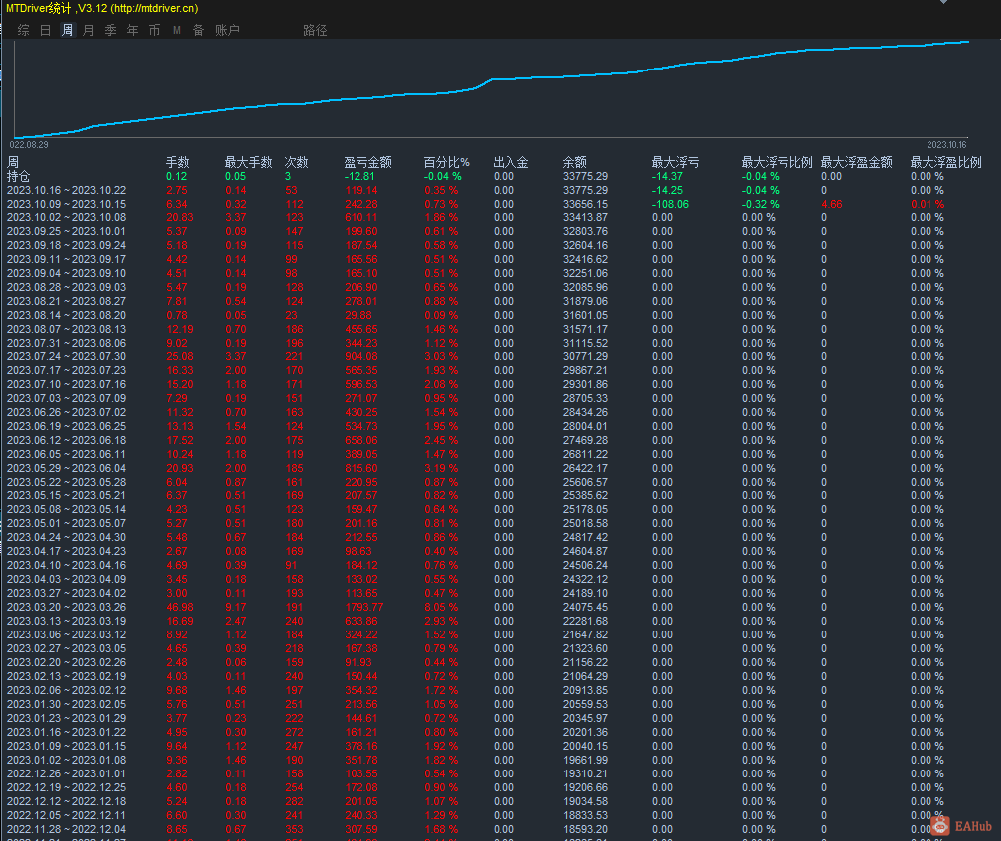
Task: Click the 路径 (path) label
Action: [315, 30]
